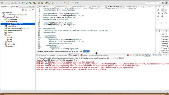Collapse the src/main/java folder
Viewport: 169px width, 95px height.
click(x=4, y=19)
